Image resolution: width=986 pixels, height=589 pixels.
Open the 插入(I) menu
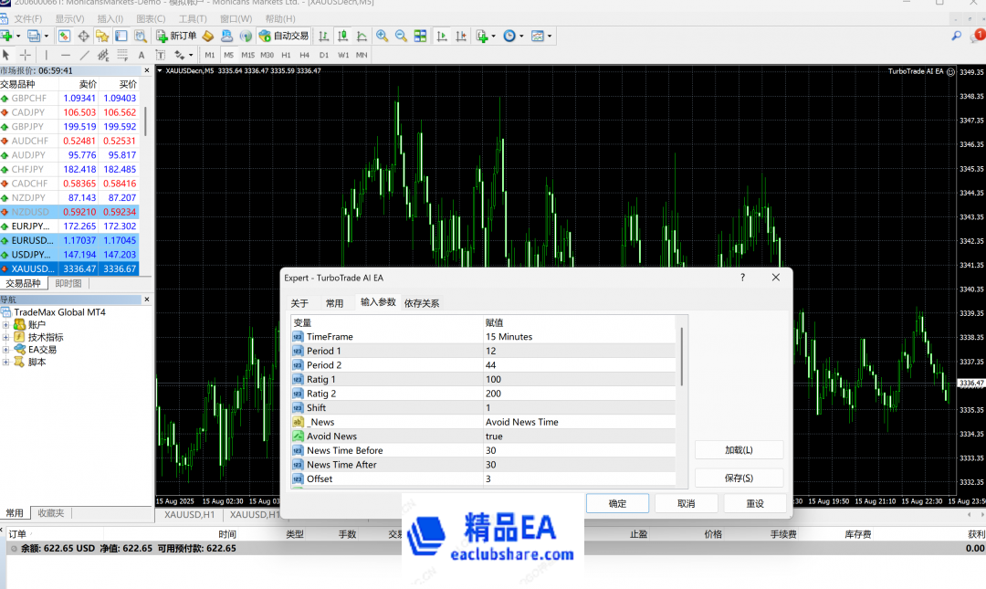[110, 19]
